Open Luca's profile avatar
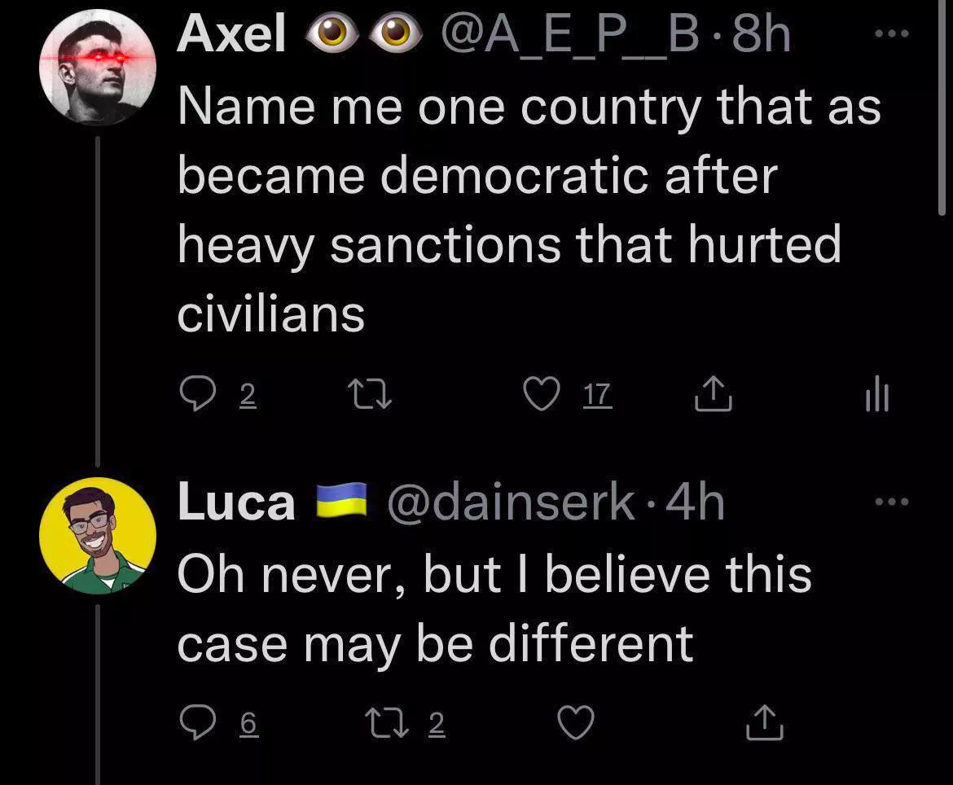Image resolution: width=953 pixels, height=785 pixels. [x=98, y=535]
